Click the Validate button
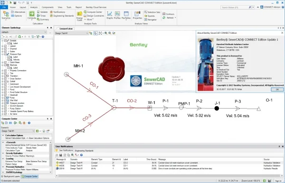 [x=42, y=12]
